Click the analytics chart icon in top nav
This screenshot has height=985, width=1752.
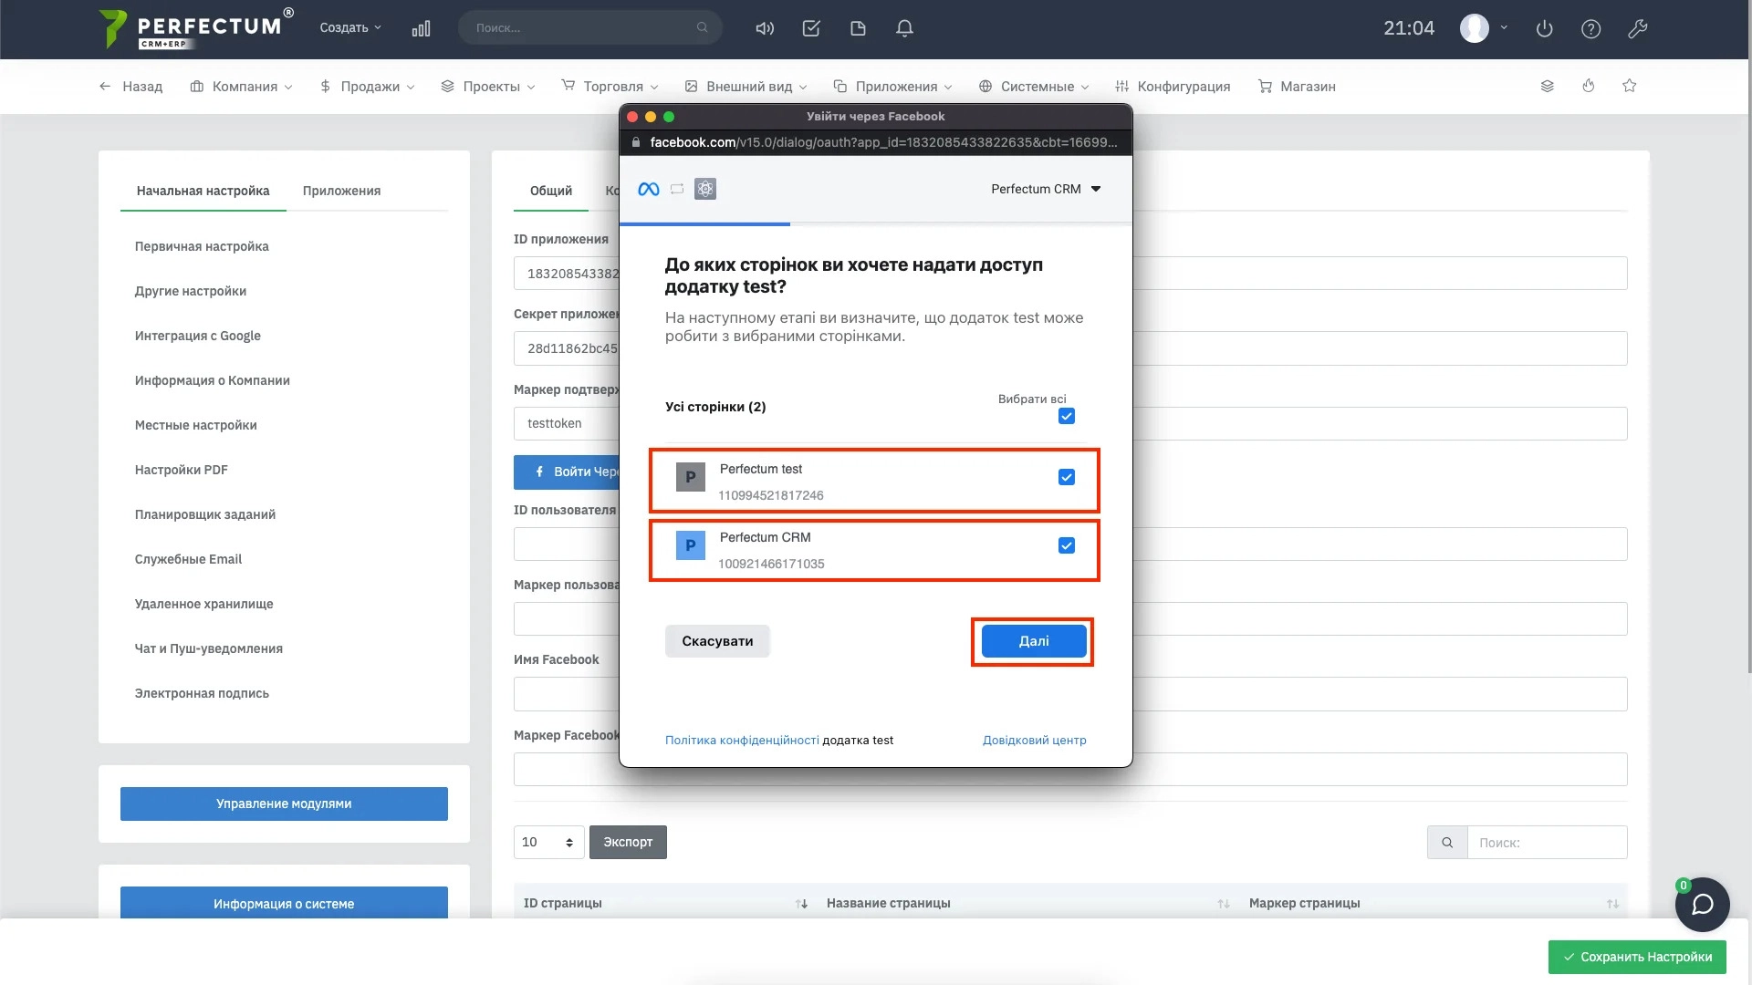tap(422, 27)
